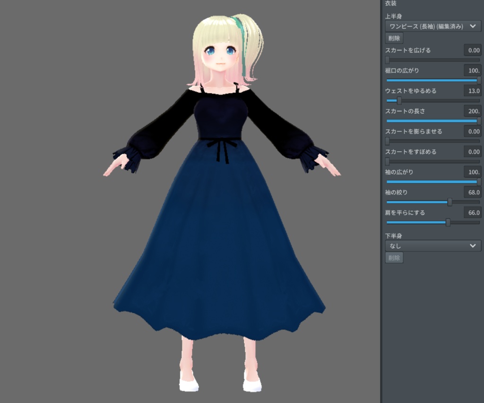This screenshot has width=484, height=403.
Task: Click the スカートをすぼめる slider
Action: [x=433, y=162]
